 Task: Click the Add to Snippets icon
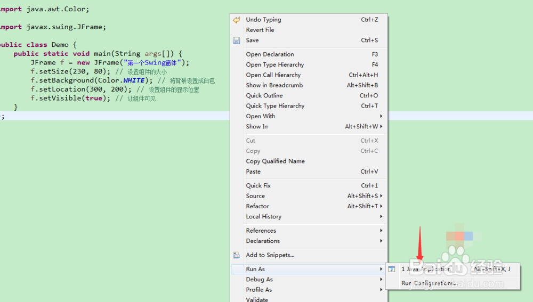(x=236, y=255)
